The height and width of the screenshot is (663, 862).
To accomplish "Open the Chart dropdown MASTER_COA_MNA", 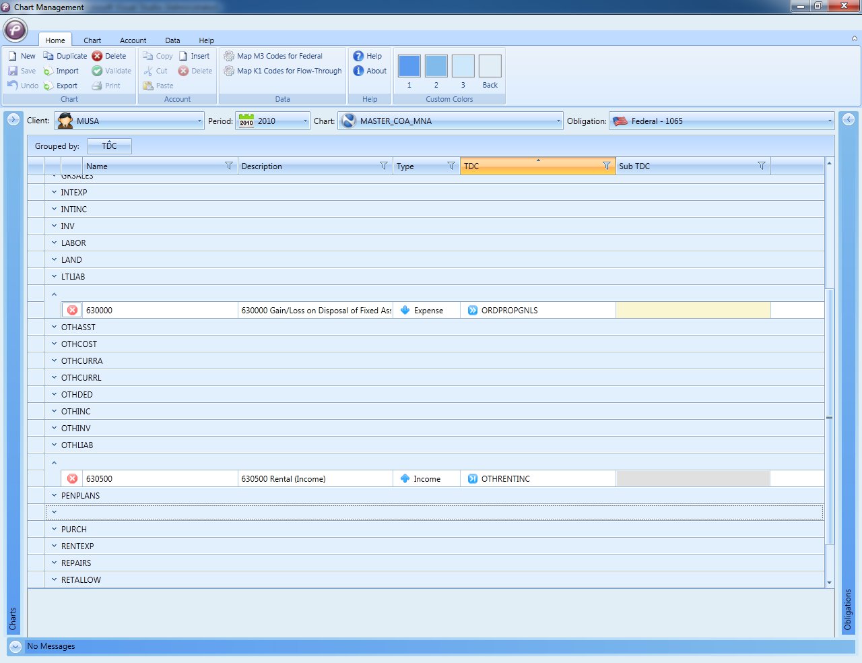I will [x=451, y=121].
